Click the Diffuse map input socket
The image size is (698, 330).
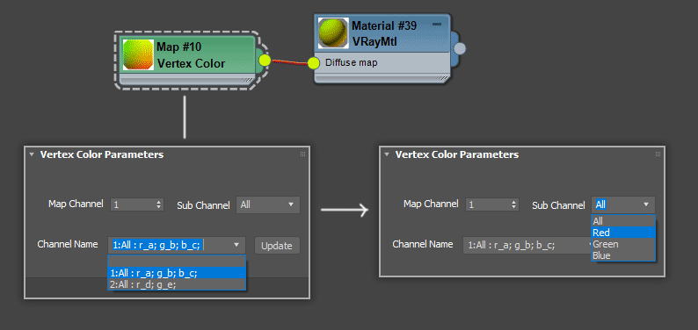tap(313, 63)
